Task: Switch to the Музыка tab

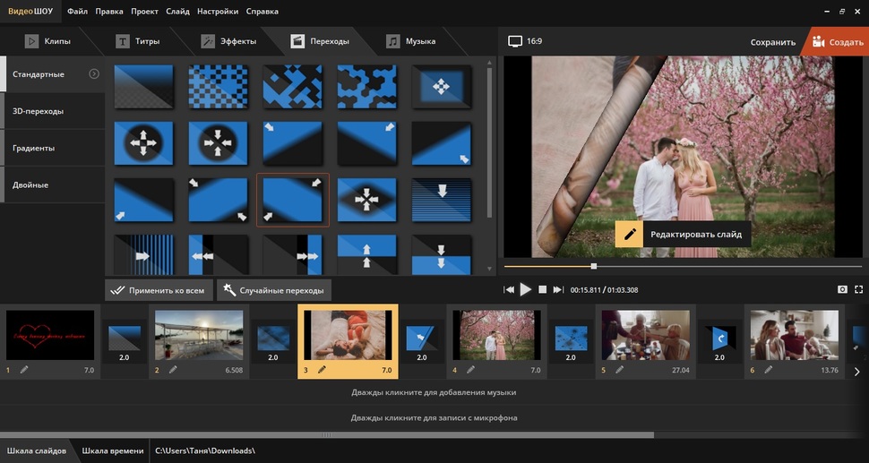Action: pyautogui.click(x=410, y=41)
